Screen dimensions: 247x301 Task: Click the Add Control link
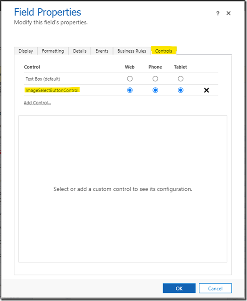coord(37,103)
